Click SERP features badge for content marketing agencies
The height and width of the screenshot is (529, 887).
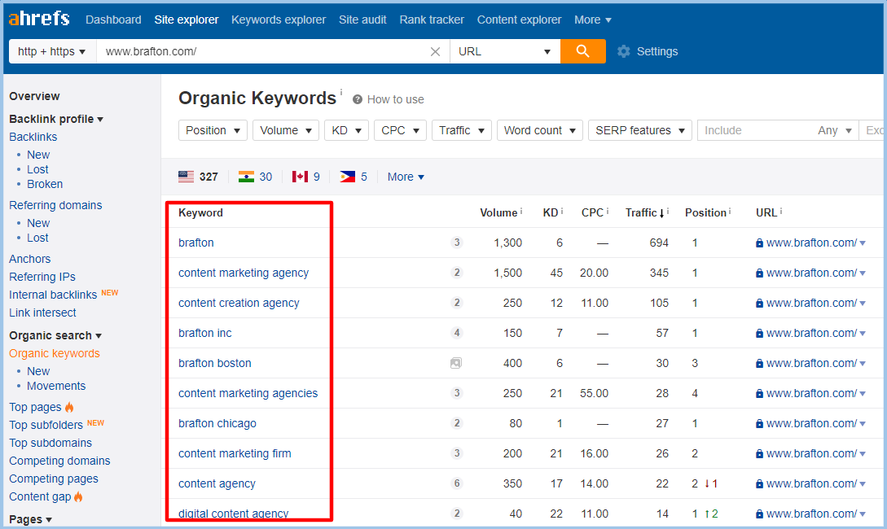pos(456,393)
